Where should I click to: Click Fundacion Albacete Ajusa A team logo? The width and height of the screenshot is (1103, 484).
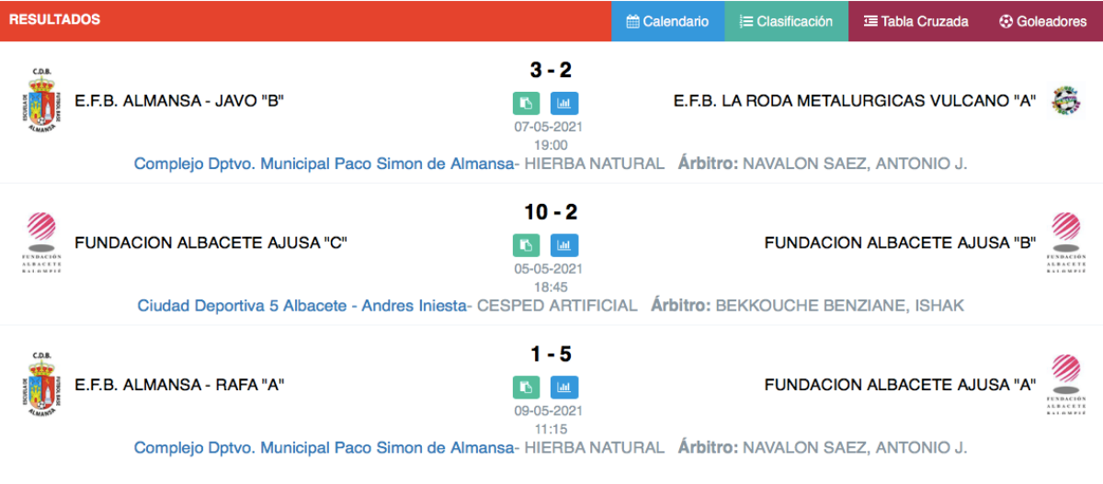[1066, 385]
